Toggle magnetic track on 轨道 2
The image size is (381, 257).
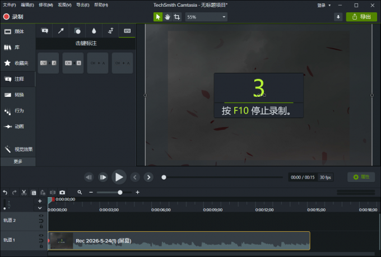pyautogui.click(x=41, y=221)
